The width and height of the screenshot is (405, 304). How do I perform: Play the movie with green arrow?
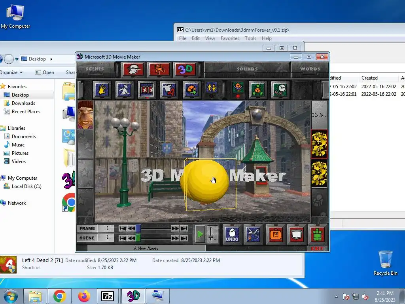point(200,234)
